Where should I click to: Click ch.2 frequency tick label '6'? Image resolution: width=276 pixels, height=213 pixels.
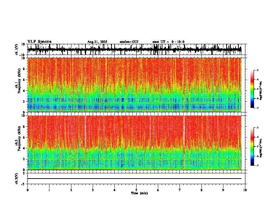24,137
